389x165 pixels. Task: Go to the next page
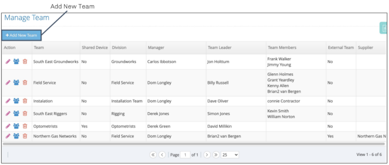pos(207,155)
